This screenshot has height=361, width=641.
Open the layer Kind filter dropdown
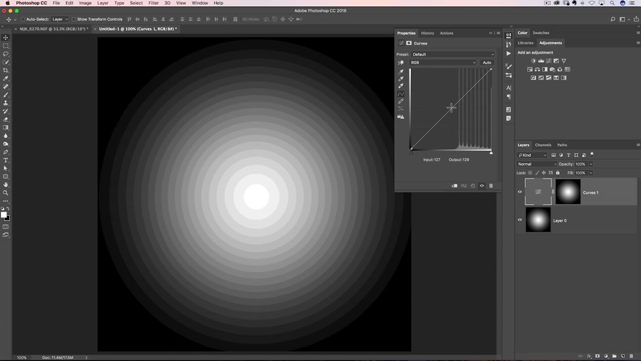point(532,155)
